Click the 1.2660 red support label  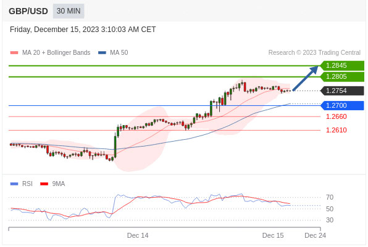(337, 116)
